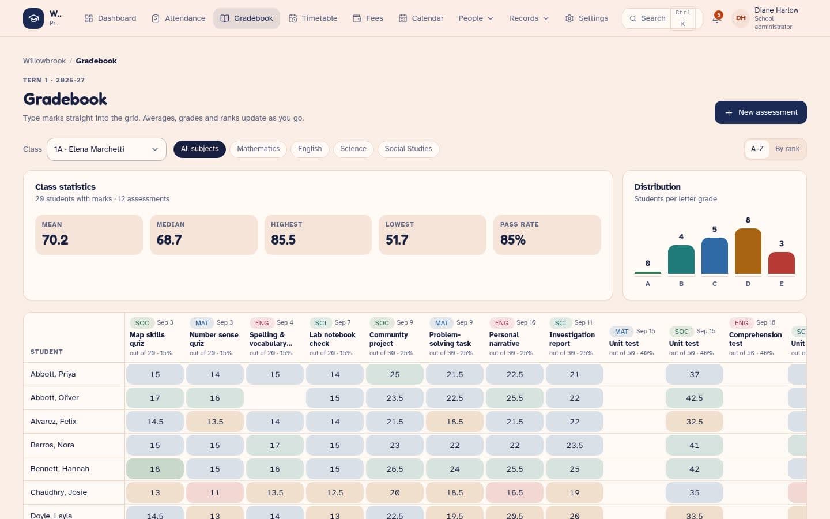Click the Attendance clipboard icon
830x519 pixels.
pos(156,18)
